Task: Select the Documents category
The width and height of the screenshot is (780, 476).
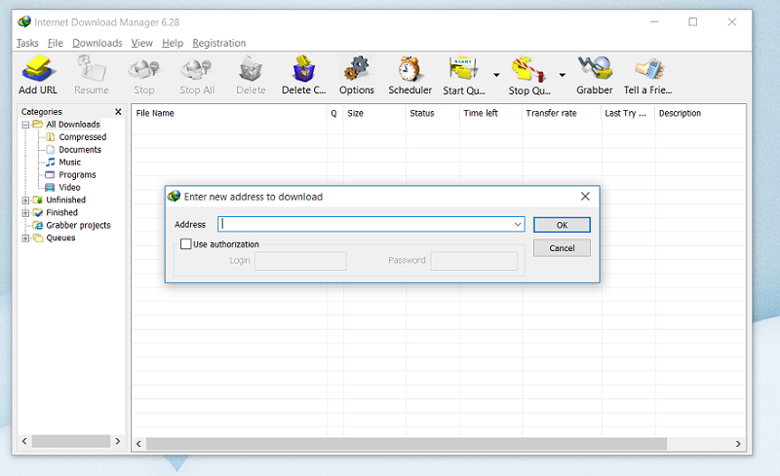Action: [x=80, y=150]
